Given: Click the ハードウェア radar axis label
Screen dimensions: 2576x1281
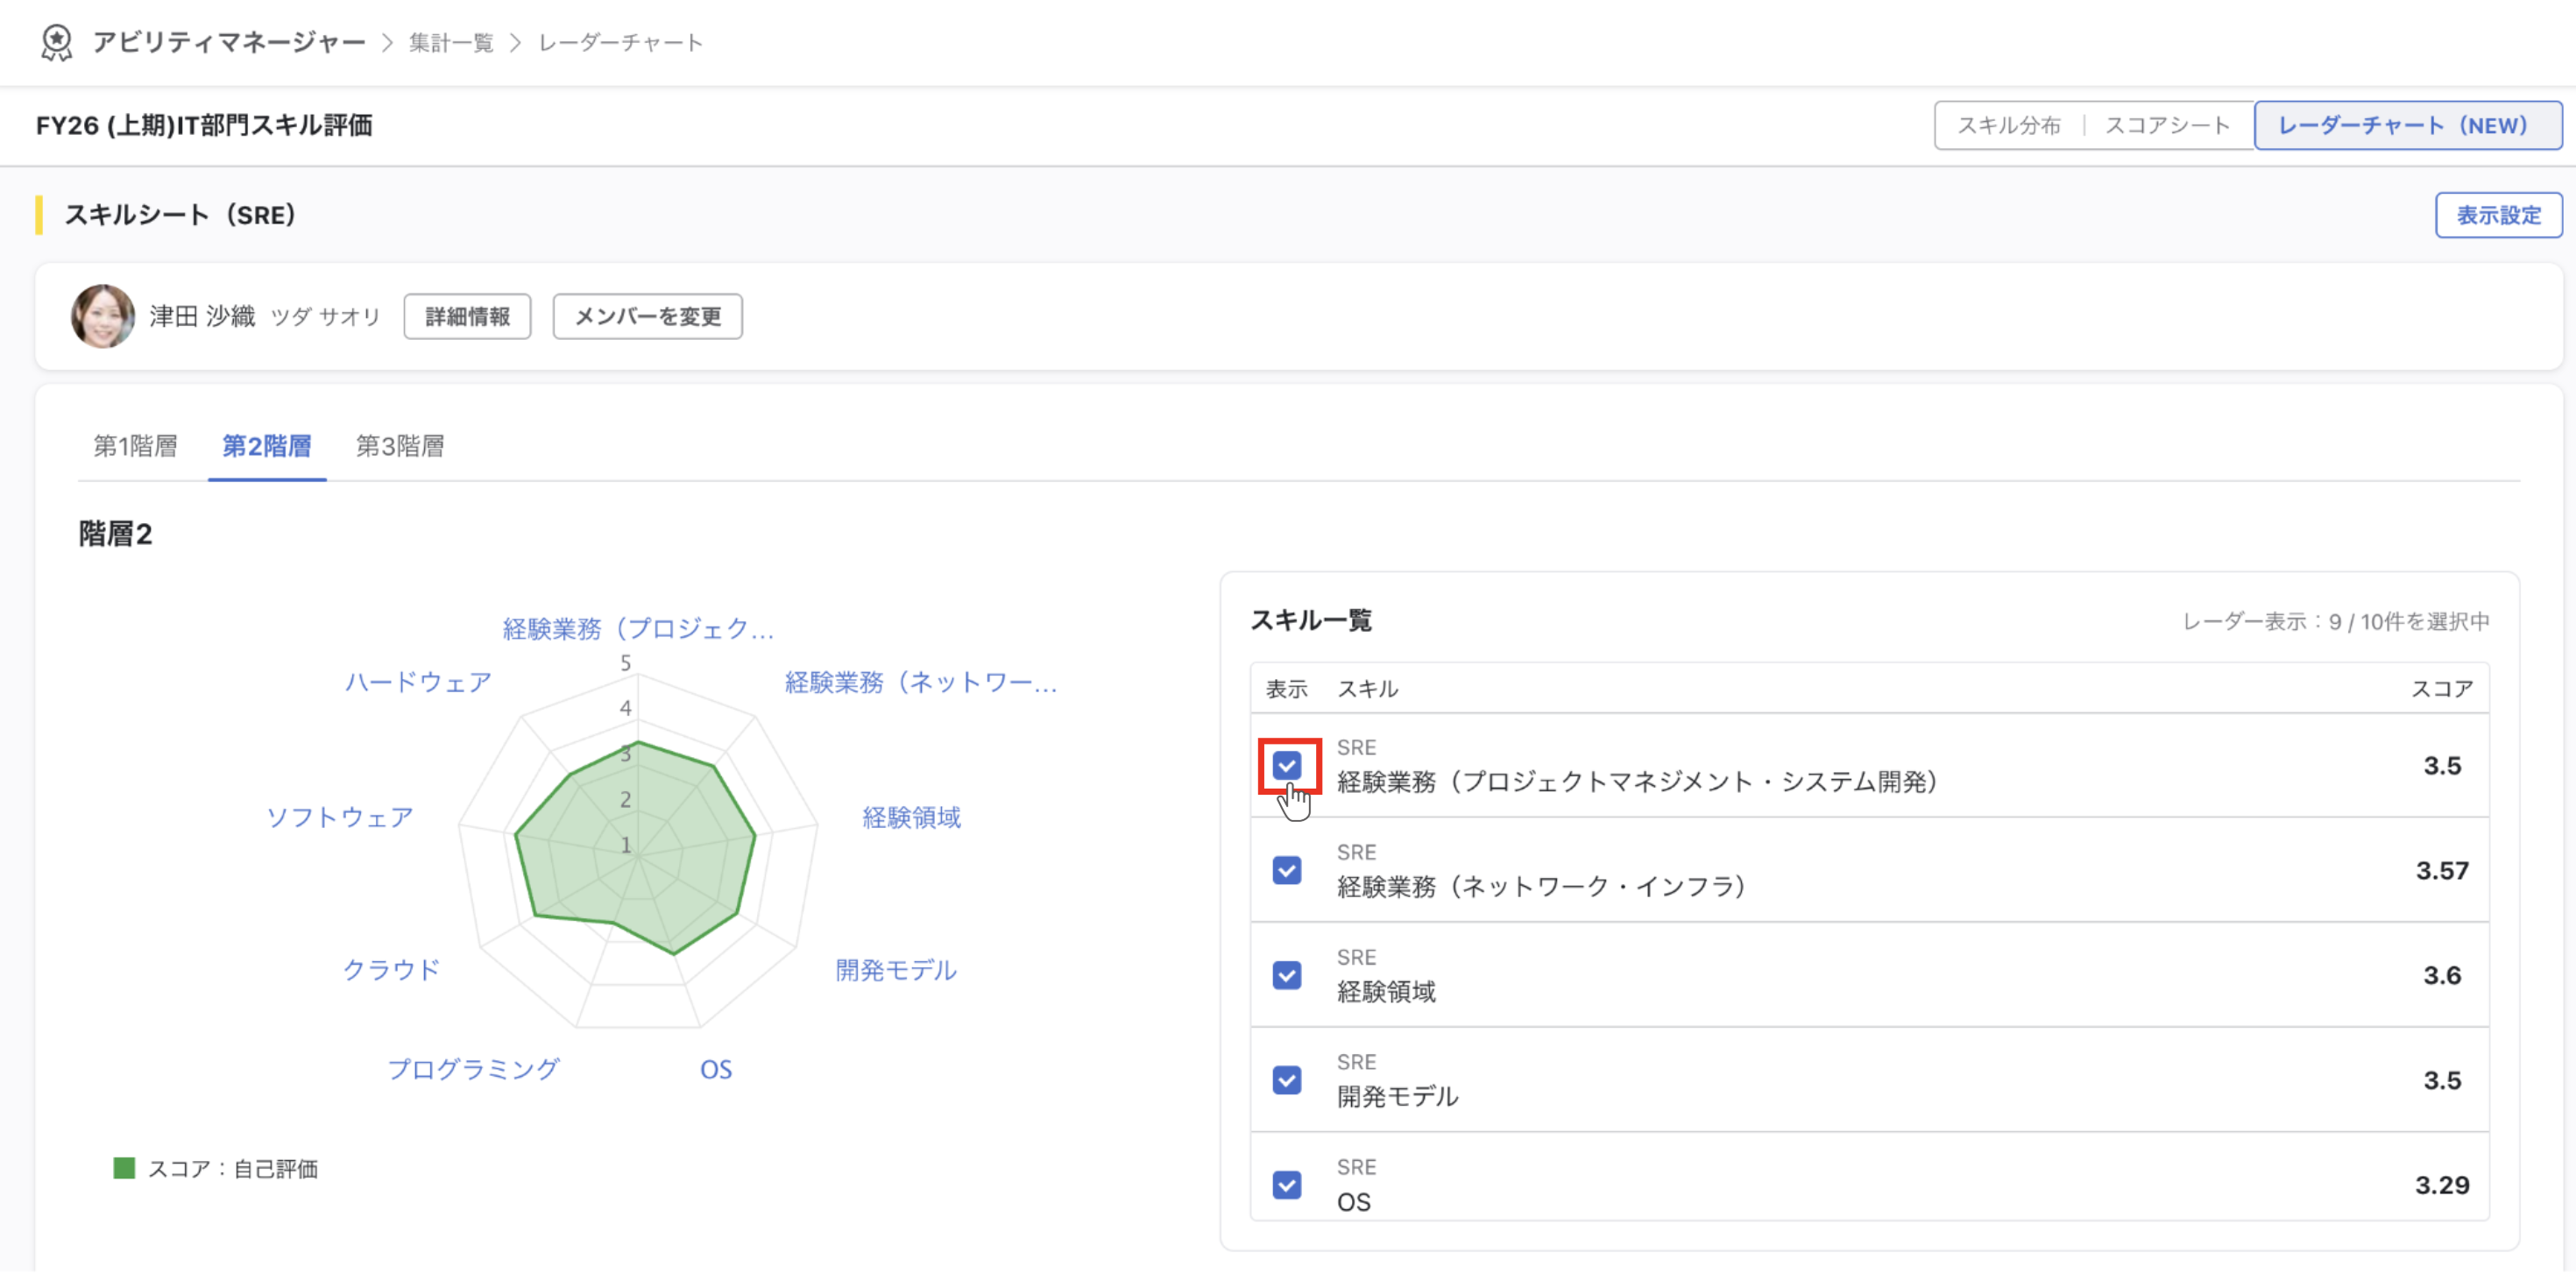Looking at the screenshot, I should click(x=418, y=683).
